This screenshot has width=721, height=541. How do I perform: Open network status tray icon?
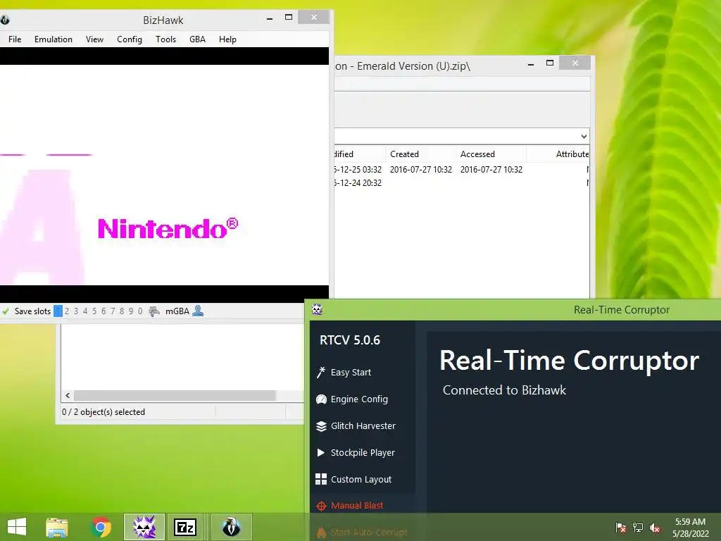[x=638, y=527]
